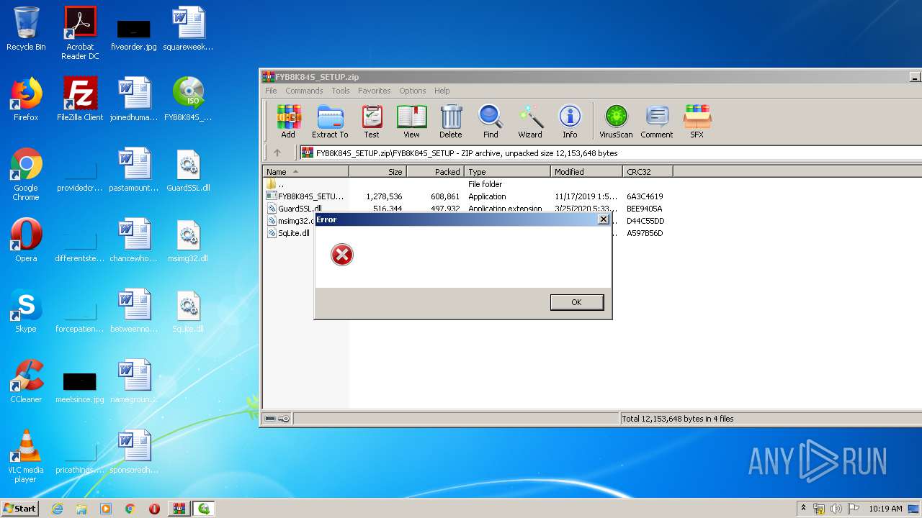Open Recycle Bin desktop icon

pos(26,29)
